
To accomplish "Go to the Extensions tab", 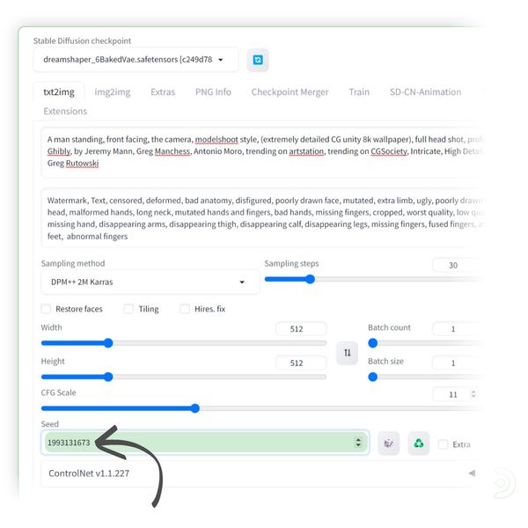I will 65,111.
